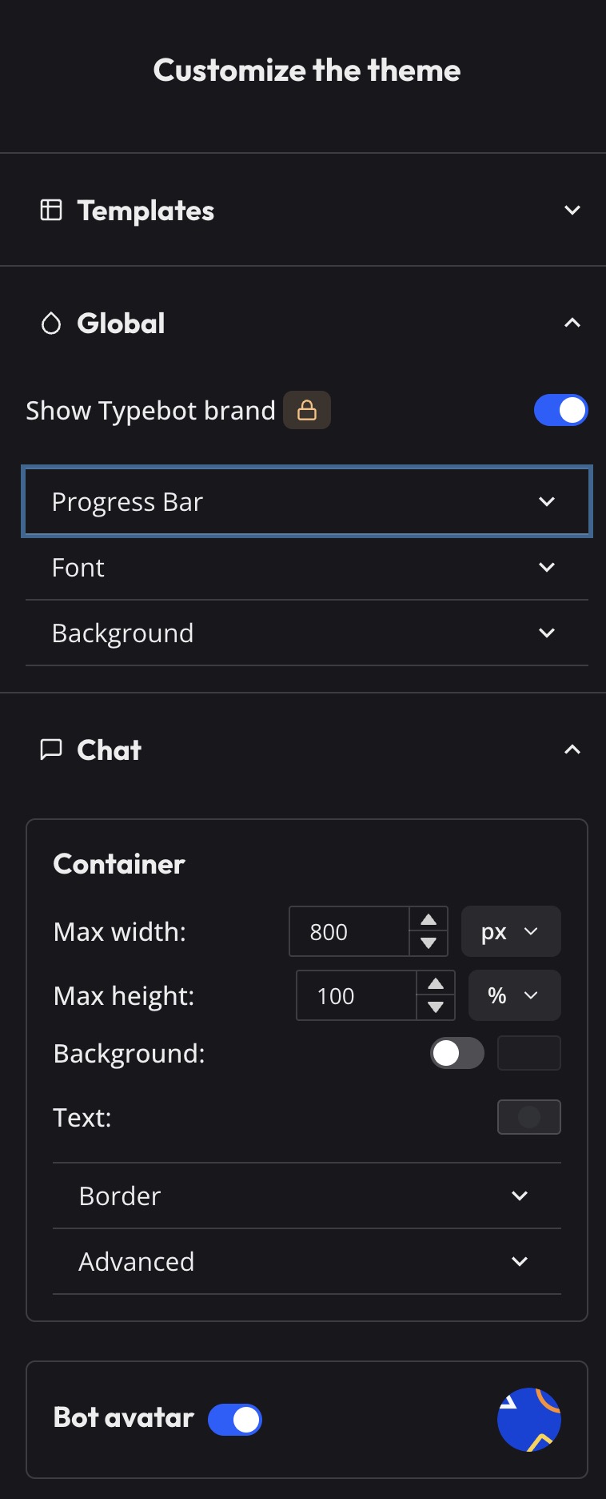The image size is (606, 1499).
Task: Disable the Bot avatar toggle
Action: coord(235,1420)
